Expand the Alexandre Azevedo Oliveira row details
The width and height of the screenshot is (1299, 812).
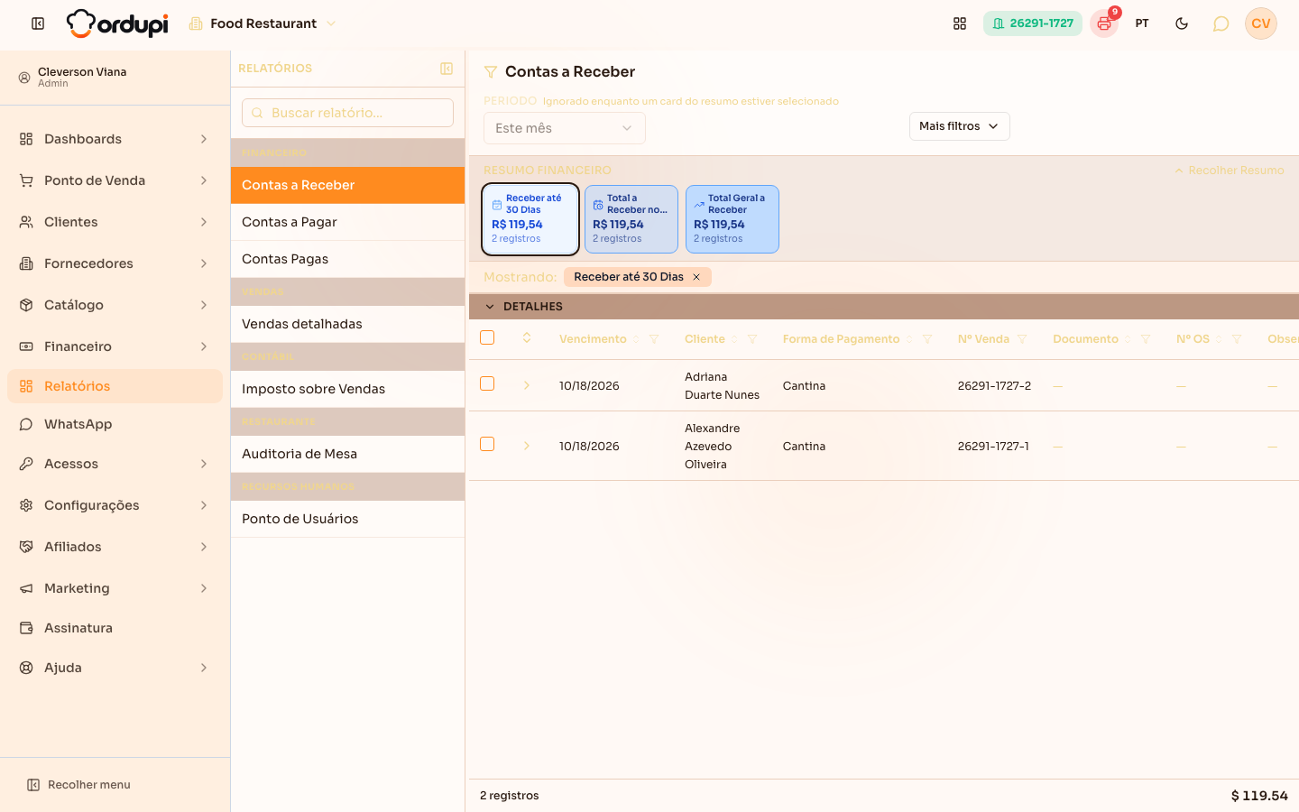(x=527, y=446)
